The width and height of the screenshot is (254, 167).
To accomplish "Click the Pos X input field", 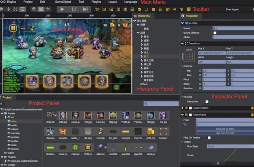I will click(212, 53).
